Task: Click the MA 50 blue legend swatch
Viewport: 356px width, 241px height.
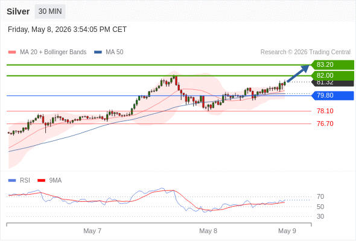Action: coord(98,52)
